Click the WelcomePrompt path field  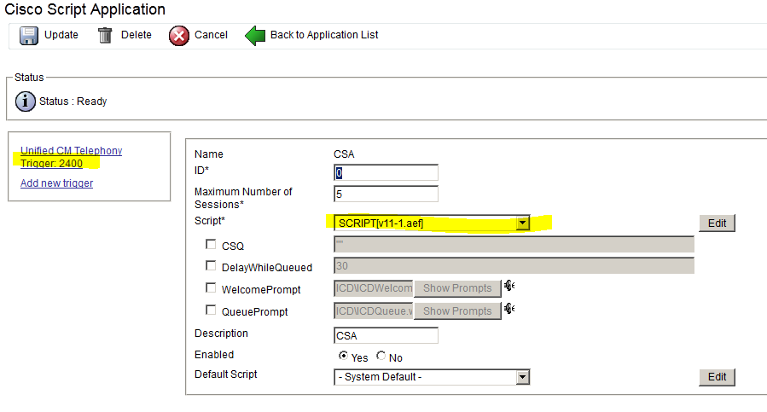coord(374,288)
